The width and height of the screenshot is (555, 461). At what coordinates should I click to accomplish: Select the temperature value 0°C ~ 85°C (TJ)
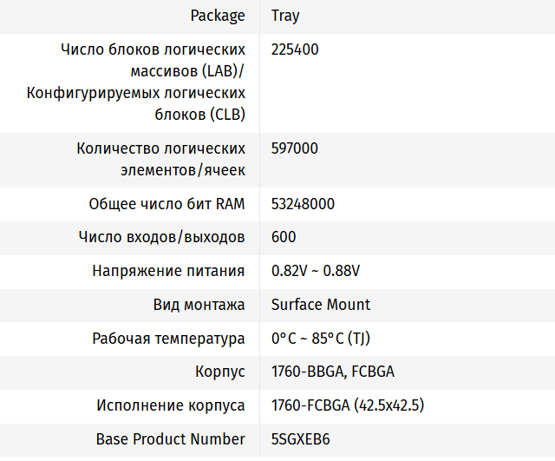[x=321, y=339]
